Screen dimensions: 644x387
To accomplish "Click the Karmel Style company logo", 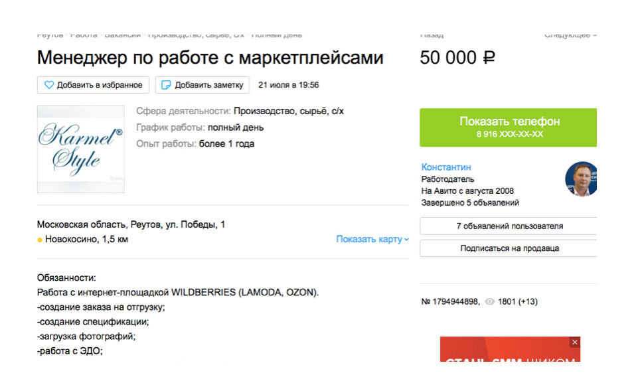I will click(80, 149).
